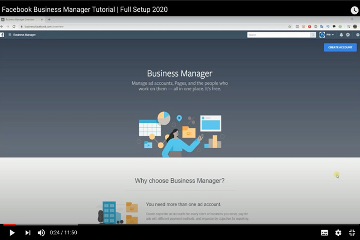Reload the browser page
The height and width of the screenshot is (240, 360).
pyautogui.click(x=14, y=27)
